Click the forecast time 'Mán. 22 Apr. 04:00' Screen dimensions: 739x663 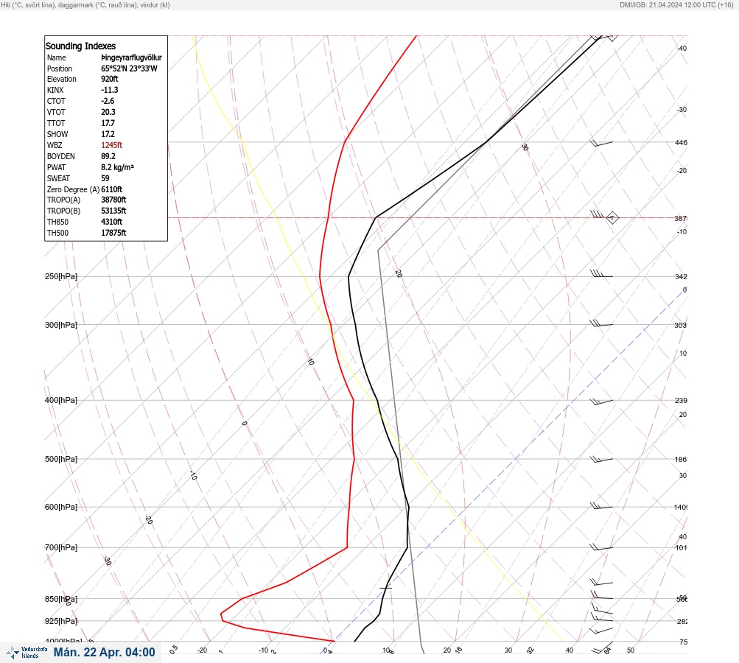click(x=104, y=652)
